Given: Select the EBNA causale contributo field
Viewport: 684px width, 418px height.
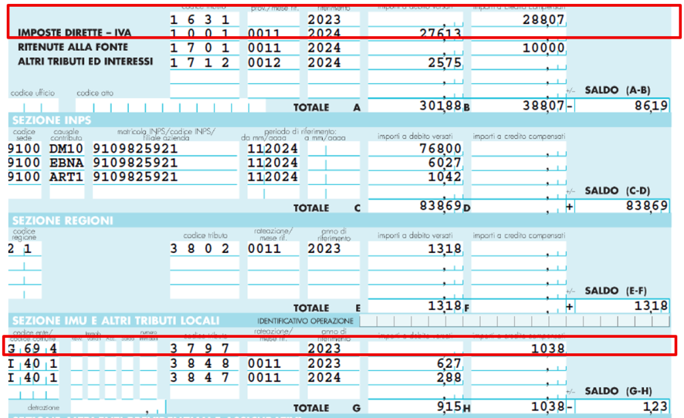Looking at the screenshot, I should point(66,163).
